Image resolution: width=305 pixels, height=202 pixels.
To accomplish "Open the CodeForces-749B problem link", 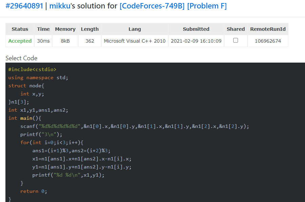I will [152, 6].
